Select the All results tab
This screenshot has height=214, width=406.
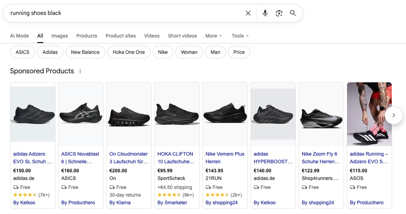pyautogui.click(x=40, y=36)
